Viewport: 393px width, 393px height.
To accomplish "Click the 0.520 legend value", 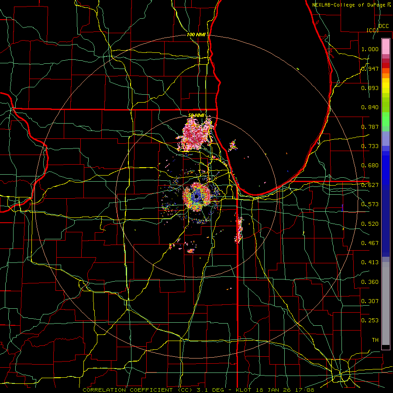I will [x=370, y=224].
